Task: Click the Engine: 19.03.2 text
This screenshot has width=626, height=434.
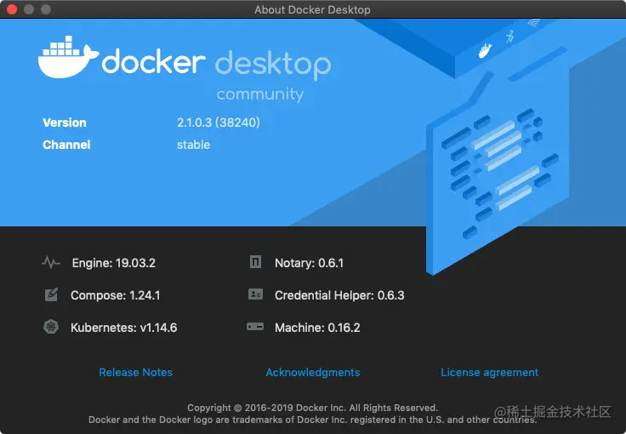Action: 114,263
